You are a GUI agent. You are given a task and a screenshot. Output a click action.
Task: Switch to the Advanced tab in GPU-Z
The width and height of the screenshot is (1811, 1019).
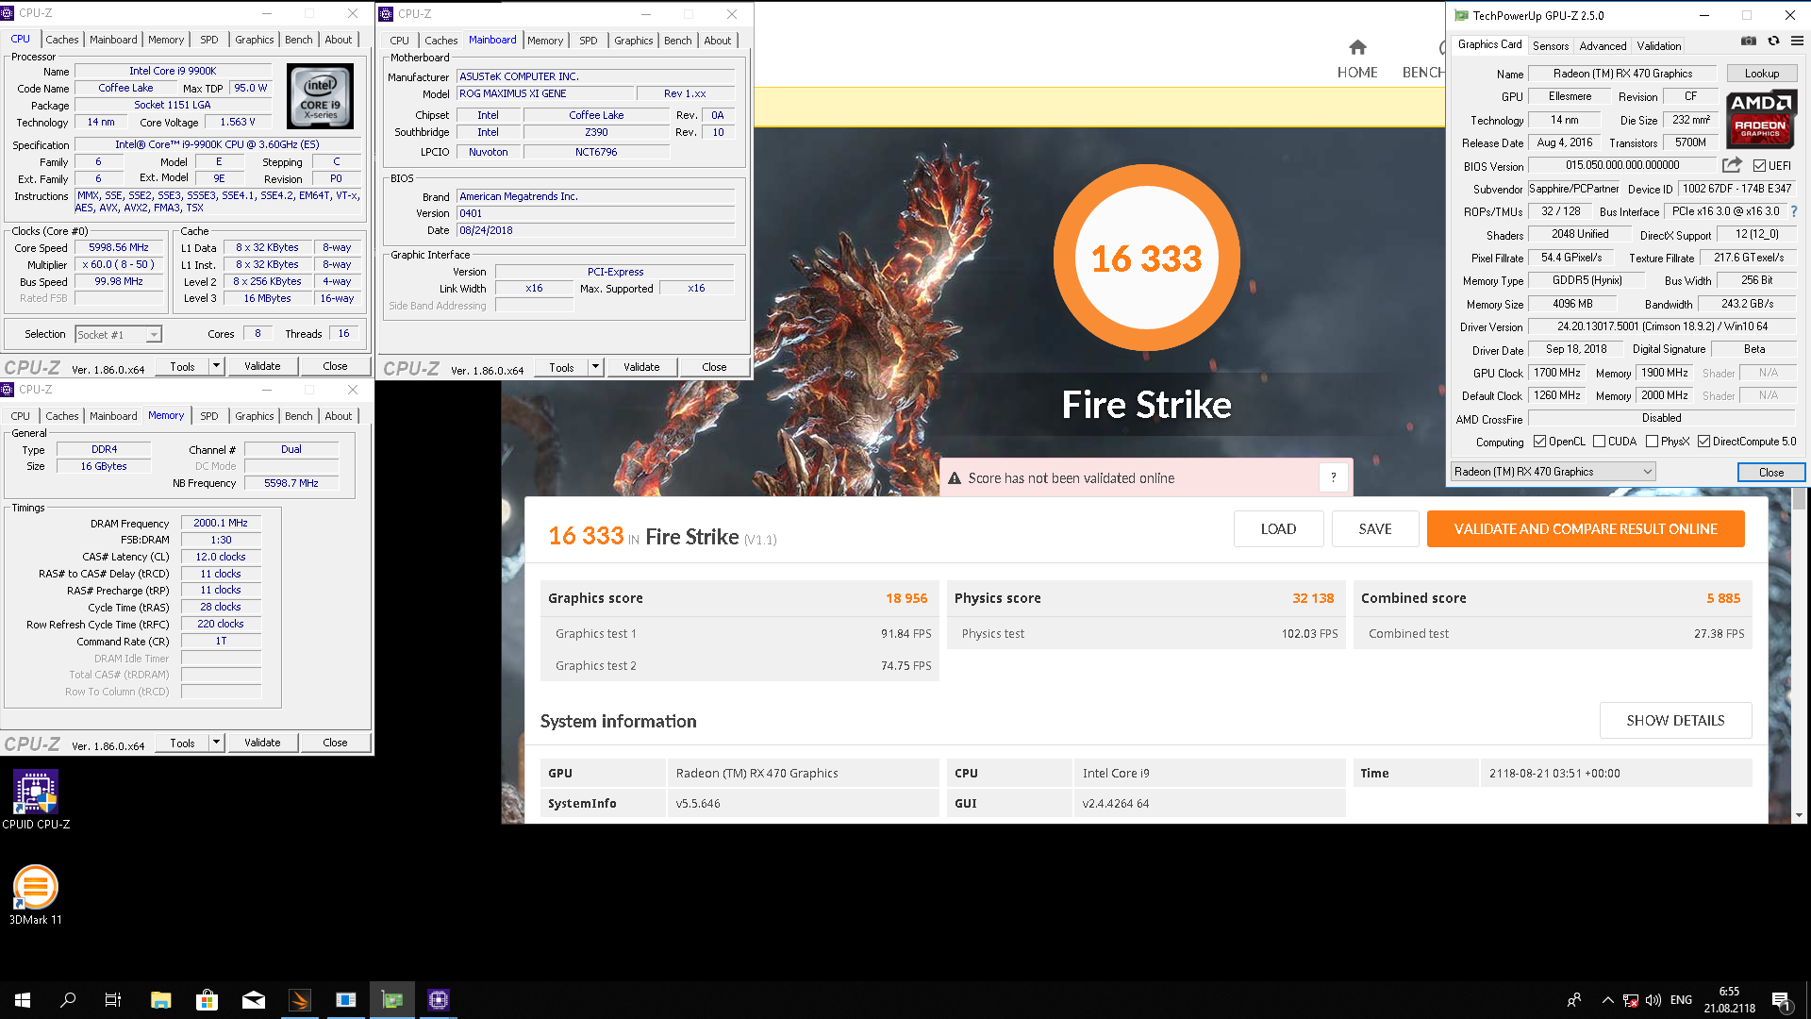pyautogui.click(x=1603, y=45)
